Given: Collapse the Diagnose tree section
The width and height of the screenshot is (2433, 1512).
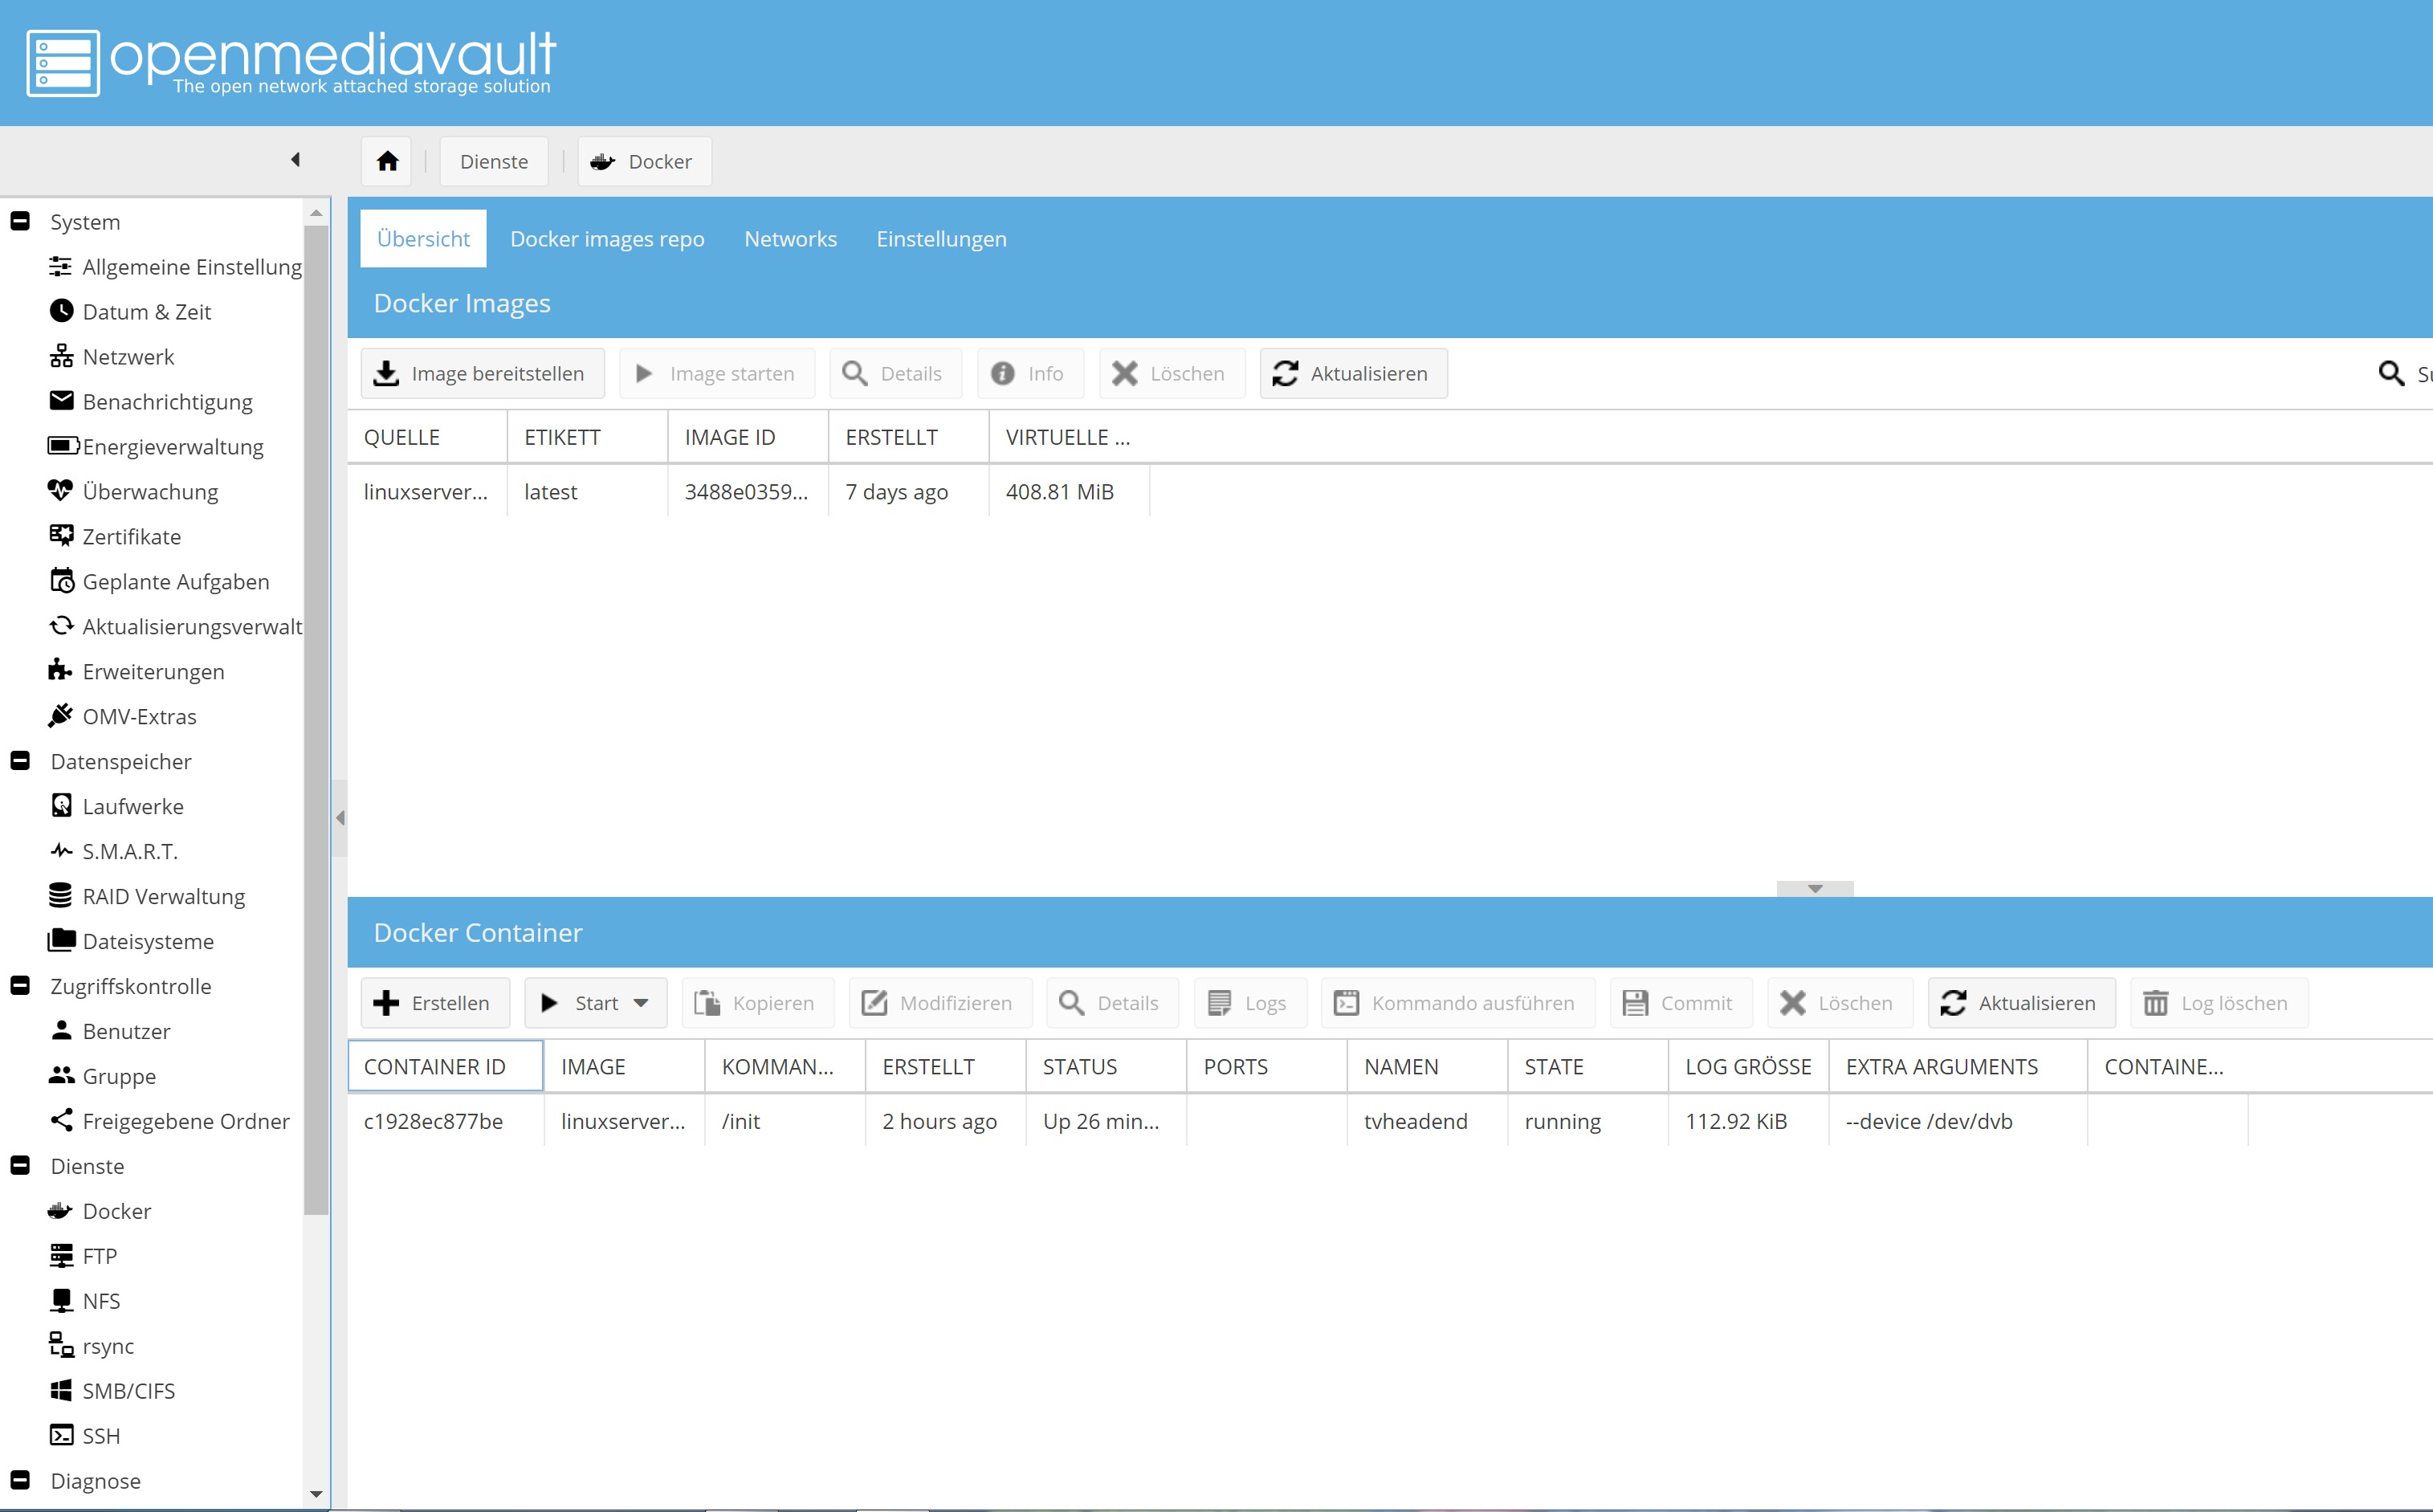Looking at the screenshot, I should point(20,1481).
